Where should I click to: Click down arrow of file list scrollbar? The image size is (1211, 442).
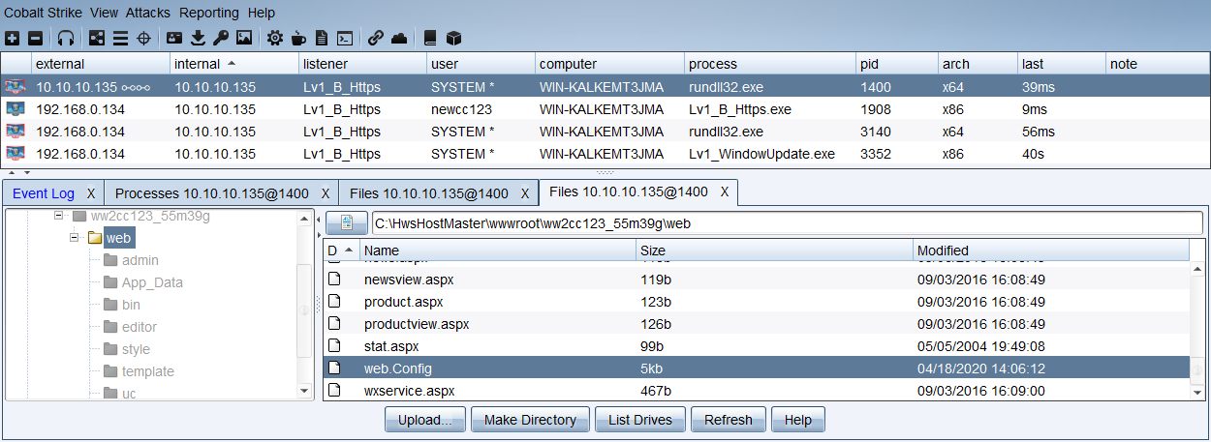point(1197,391)
